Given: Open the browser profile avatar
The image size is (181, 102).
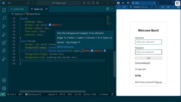Looking at the screenshot, I should point(118,3).
